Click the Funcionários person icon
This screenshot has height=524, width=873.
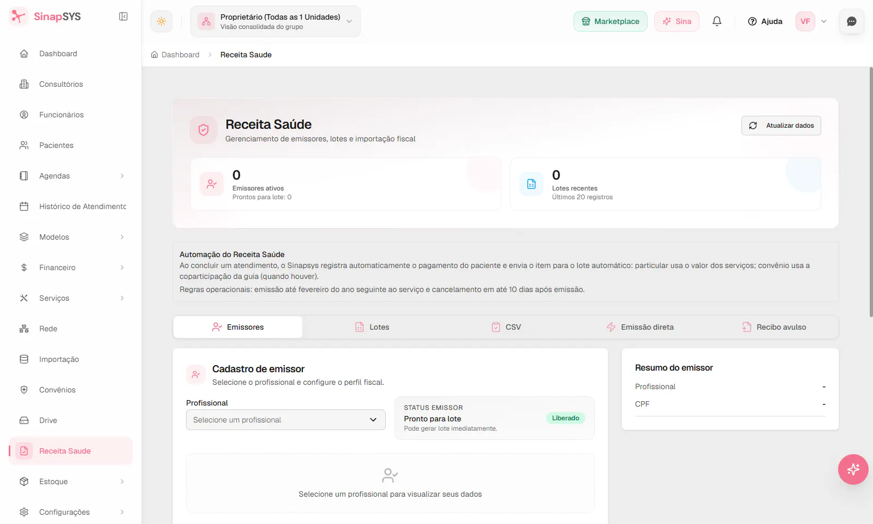24,115
